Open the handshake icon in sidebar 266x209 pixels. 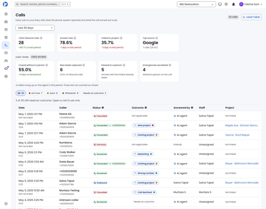[x=6, y=37]
